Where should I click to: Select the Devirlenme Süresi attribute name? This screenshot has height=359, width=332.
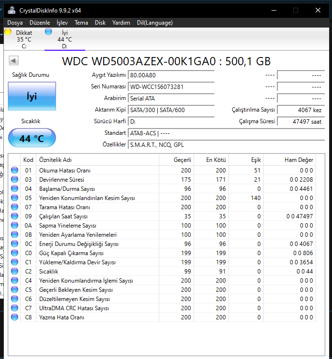point(61,180)
